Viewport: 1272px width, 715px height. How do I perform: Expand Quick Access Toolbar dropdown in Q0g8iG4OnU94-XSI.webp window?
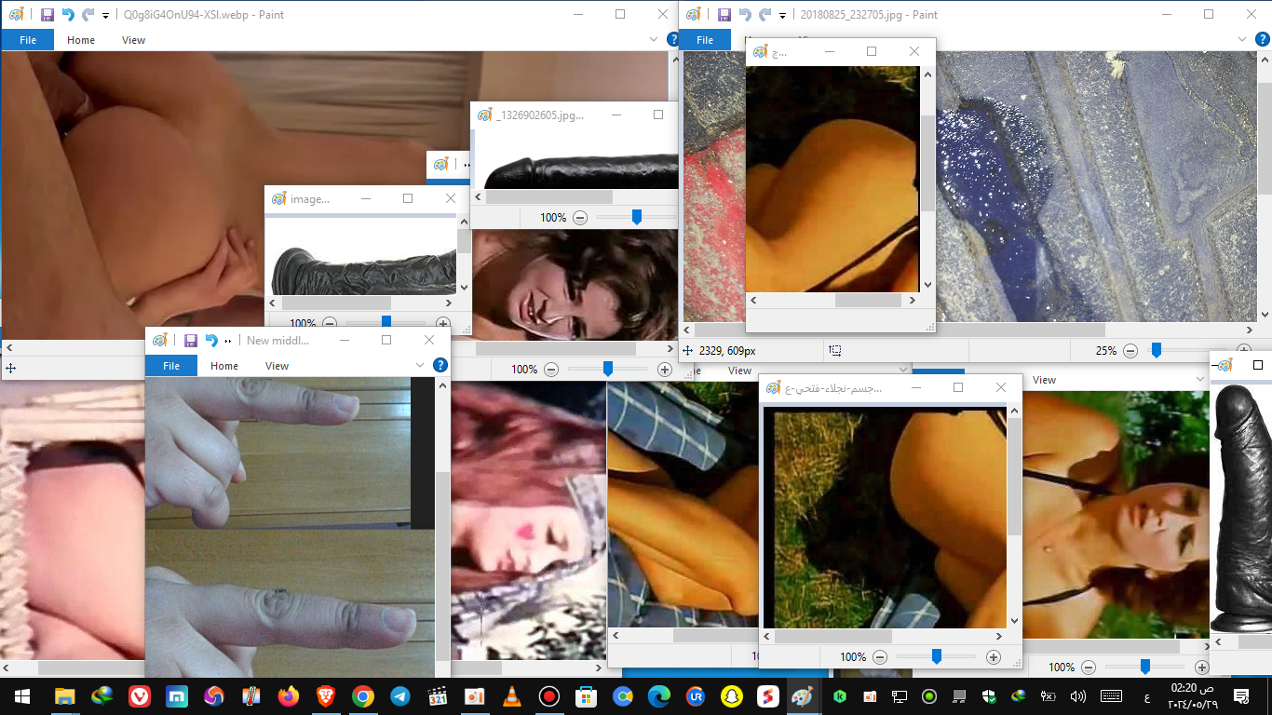pos(105,16)
